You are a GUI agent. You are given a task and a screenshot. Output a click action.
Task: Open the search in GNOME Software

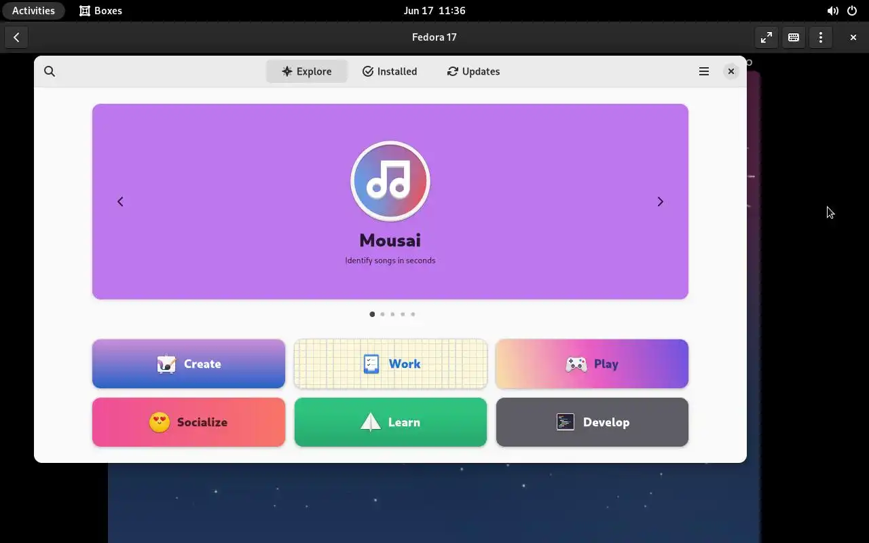[50, 71]
